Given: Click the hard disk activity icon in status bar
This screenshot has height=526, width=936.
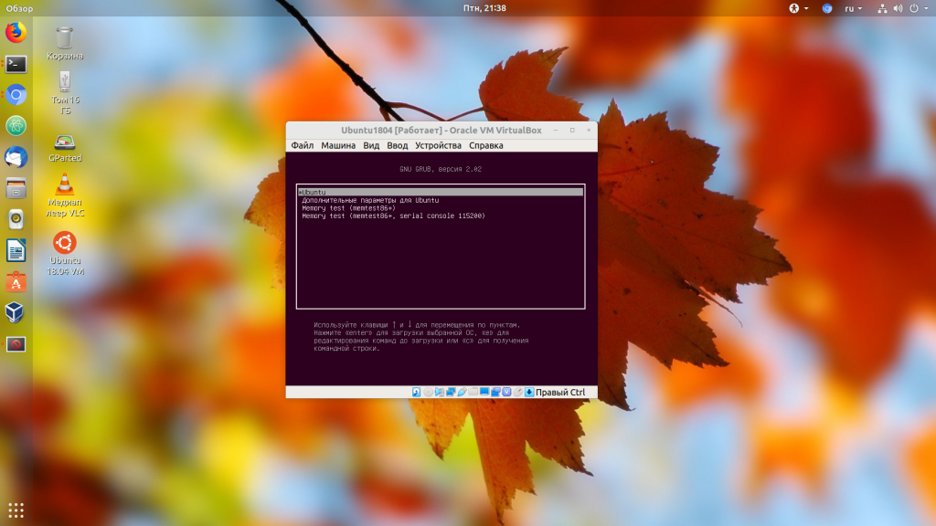Looking at the screenshot, I should [x=416, y=393].
